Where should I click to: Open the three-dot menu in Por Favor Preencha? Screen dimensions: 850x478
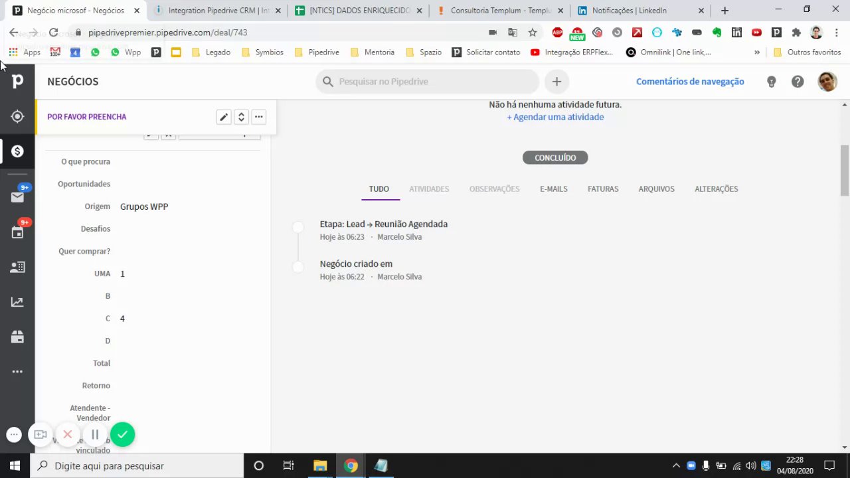259,117
